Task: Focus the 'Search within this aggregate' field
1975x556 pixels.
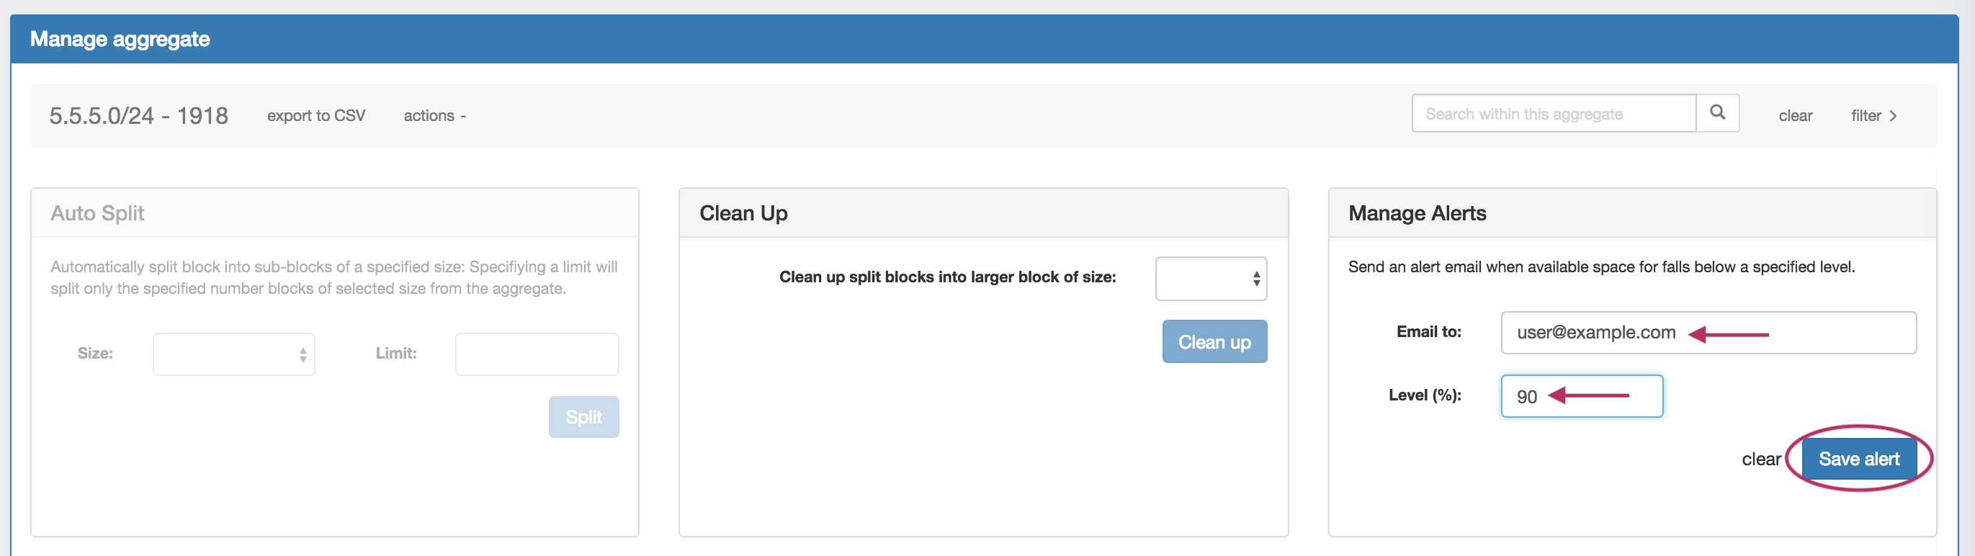Action: (1552, 115)
